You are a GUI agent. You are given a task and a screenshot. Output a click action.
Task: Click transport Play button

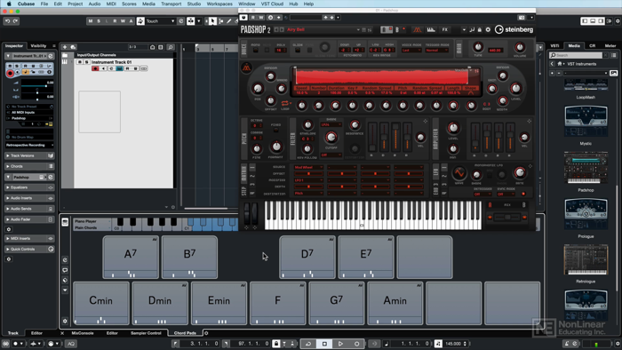(x=340, y=344)
